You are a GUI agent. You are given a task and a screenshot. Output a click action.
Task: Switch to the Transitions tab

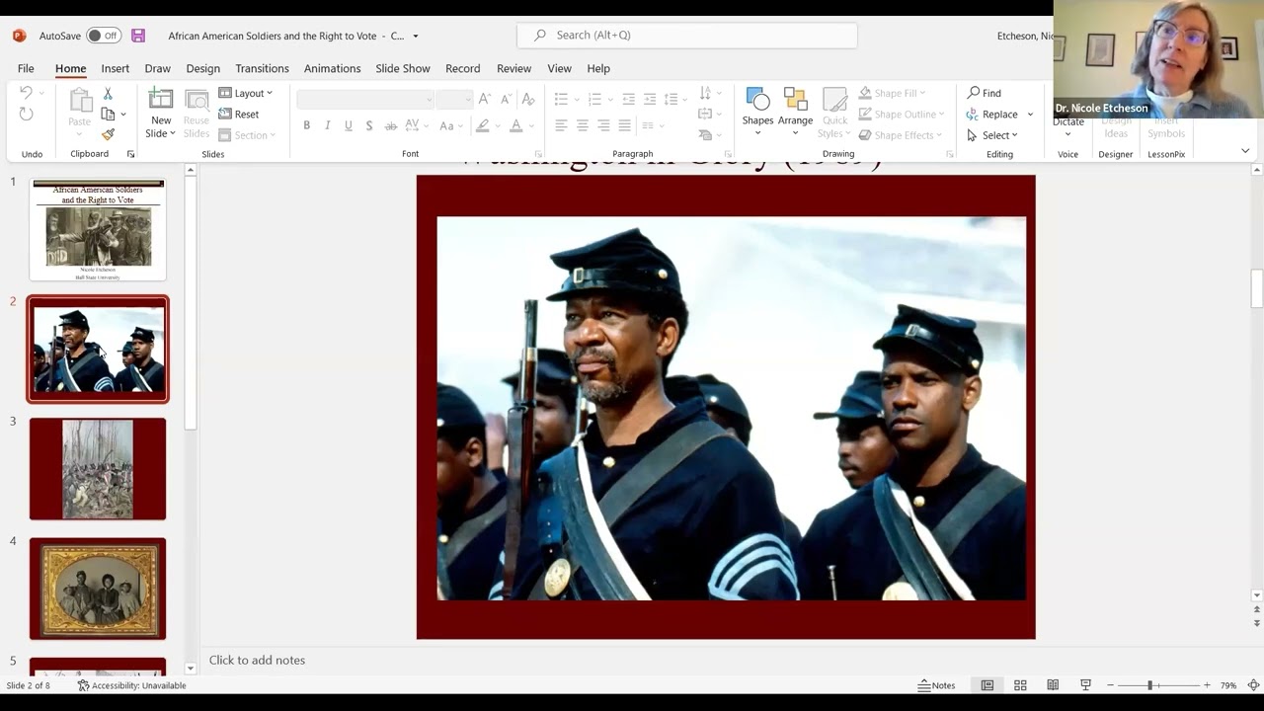262,68
